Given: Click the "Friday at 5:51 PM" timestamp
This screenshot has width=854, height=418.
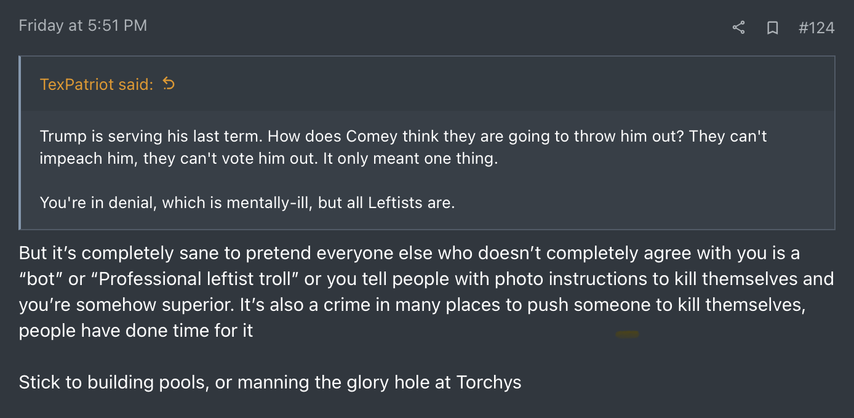Looking at the screenshot, I should tap(83, 26).
